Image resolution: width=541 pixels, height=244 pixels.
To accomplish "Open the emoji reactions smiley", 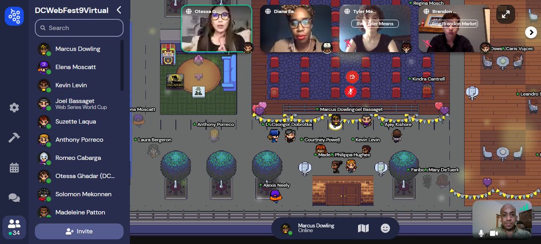I will 385,228.
